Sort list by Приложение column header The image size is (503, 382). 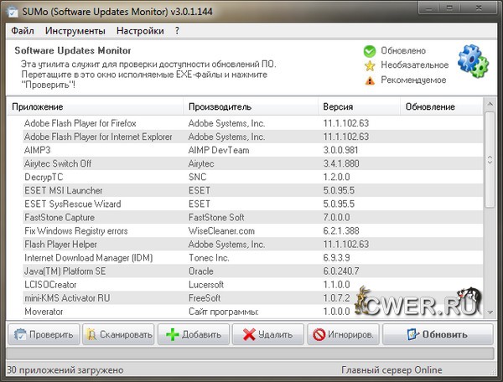click(95, 107)
